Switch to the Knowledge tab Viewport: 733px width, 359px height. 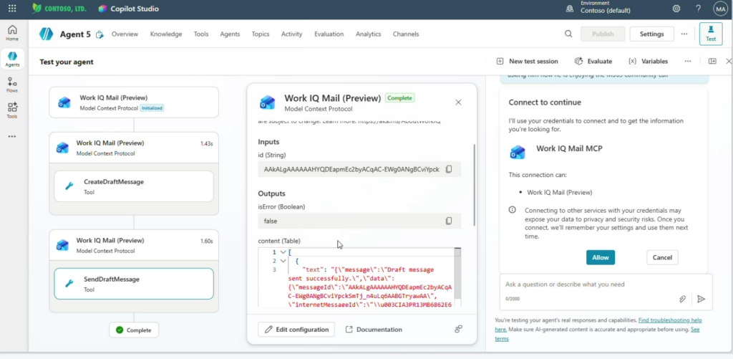tap(166, 34)
